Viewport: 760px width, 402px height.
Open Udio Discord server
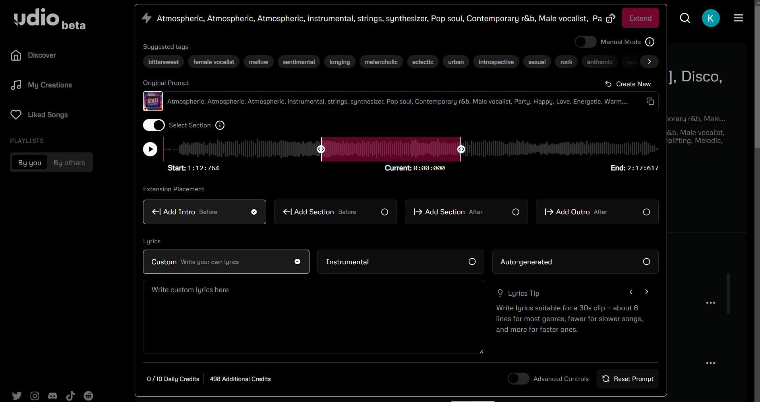click(x=52, y=396)
